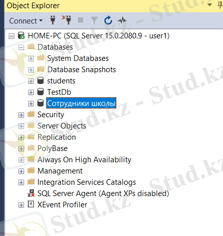This screenshot has height=236, width=223.
Task: Select the Replication label
Action: pos(56,137)
